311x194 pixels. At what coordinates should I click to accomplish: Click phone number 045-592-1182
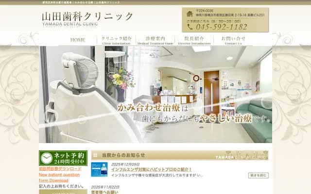[222, 27]
